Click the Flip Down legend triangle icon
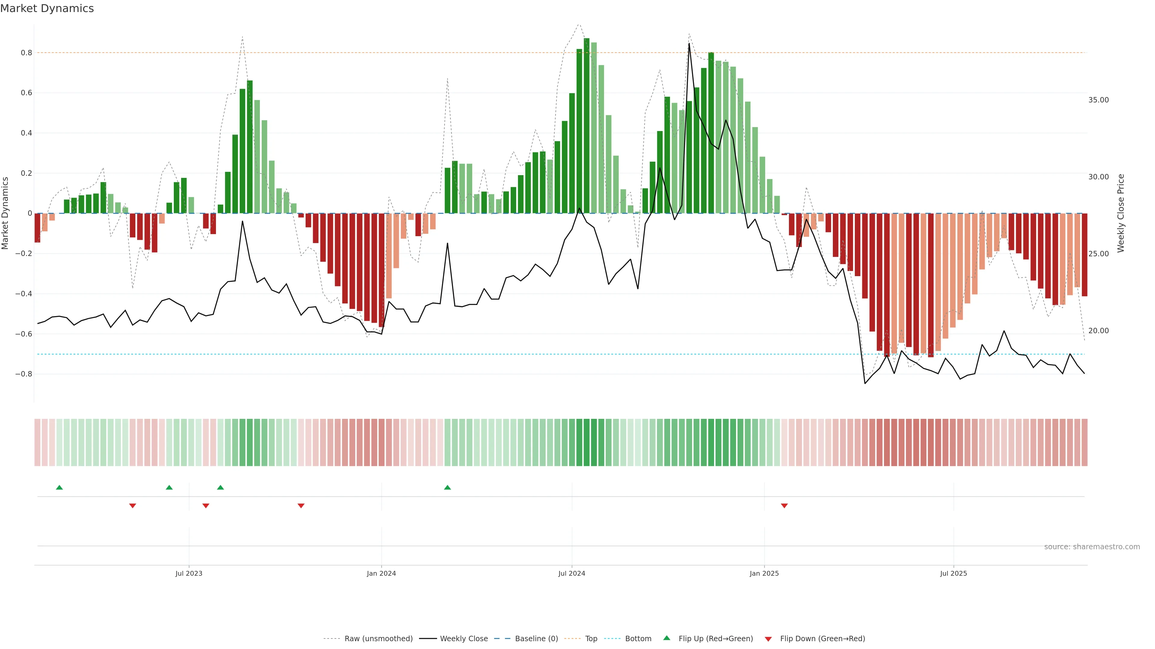The height and width of the screenshot is (649, 1155). pos(768,639)
